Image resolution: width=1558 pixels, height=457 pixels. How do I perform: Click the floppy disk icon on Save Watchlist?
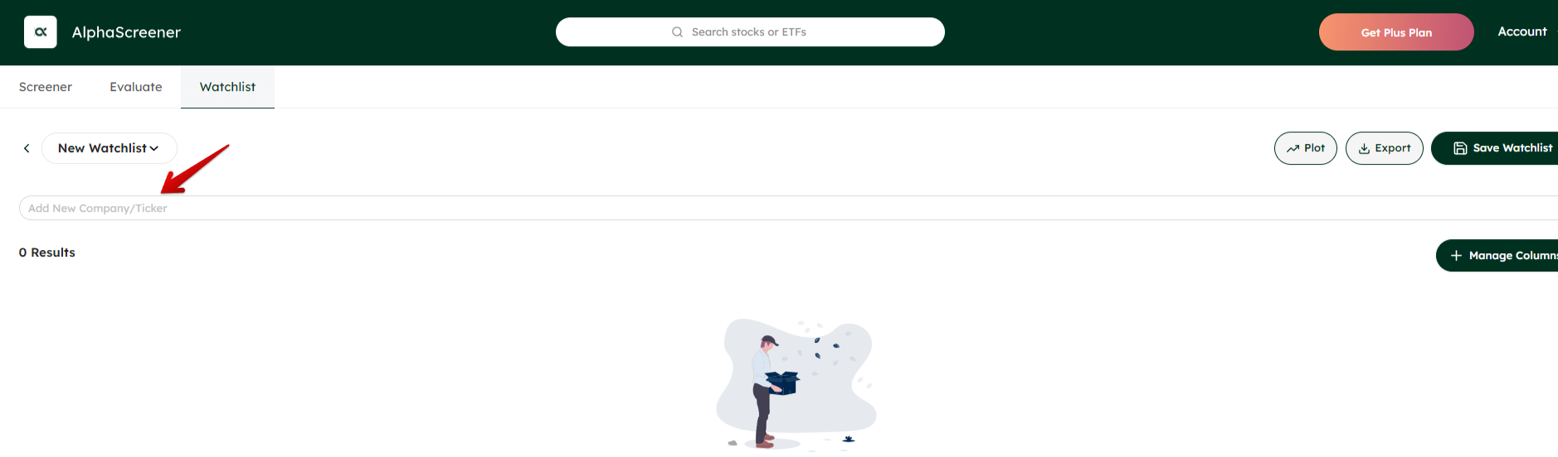pyautogui.click(x=1460, y=148)
